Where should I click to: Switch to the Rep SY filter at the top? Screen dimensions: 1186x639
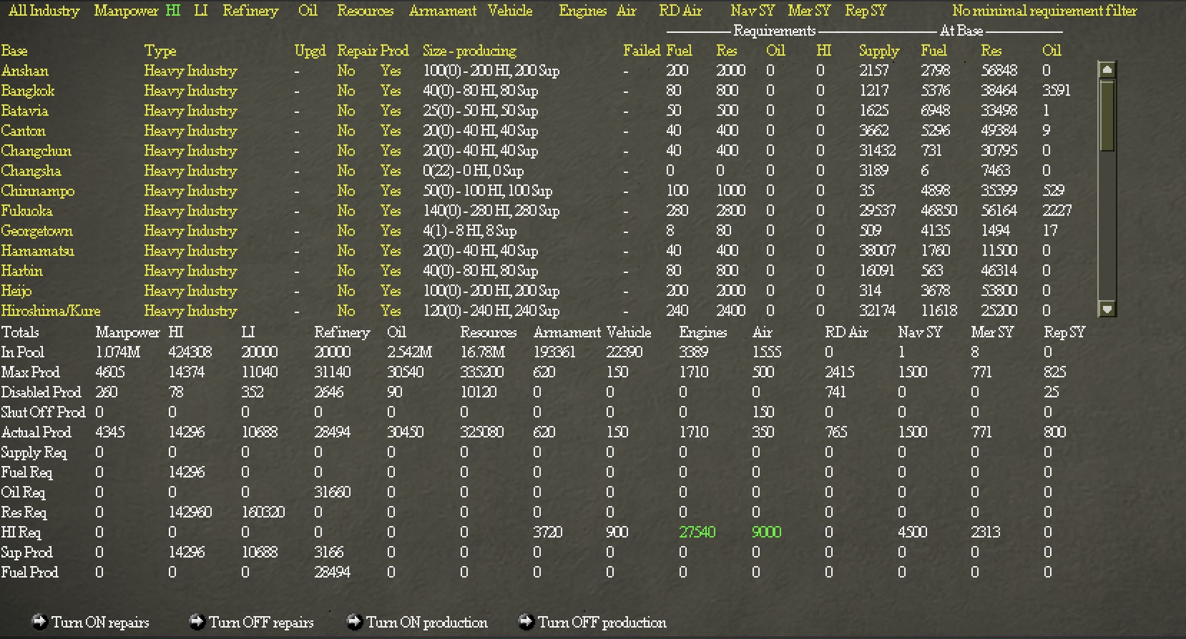866,11
